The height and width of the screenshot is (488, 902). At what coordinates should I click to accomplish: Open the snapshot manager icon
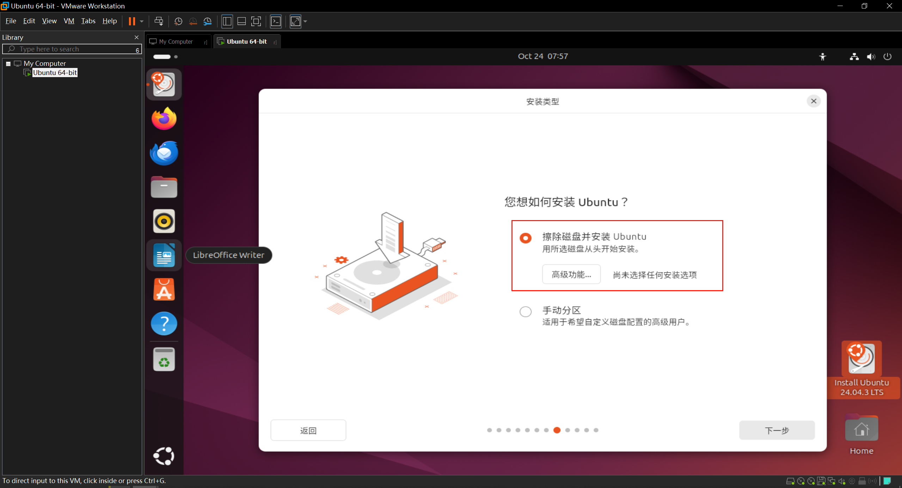(208, 21)
